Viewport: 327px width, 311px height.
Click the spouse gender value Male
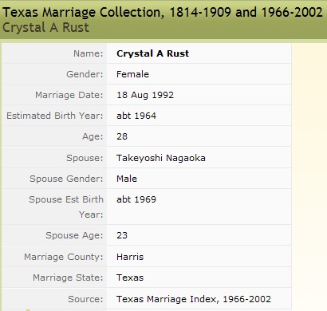click(x=127, y=179)
